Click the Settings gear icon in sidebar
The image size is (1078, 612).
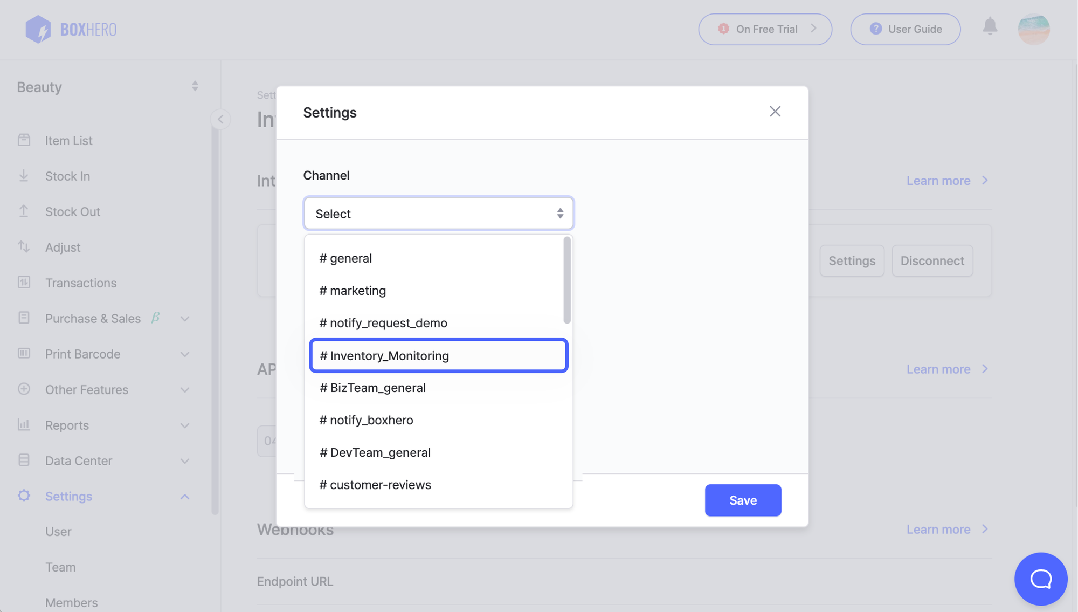(x=24, y=496)
